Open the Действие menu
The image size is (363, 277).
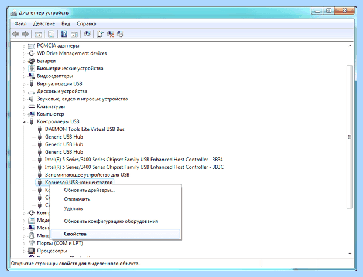click(44, 23)
